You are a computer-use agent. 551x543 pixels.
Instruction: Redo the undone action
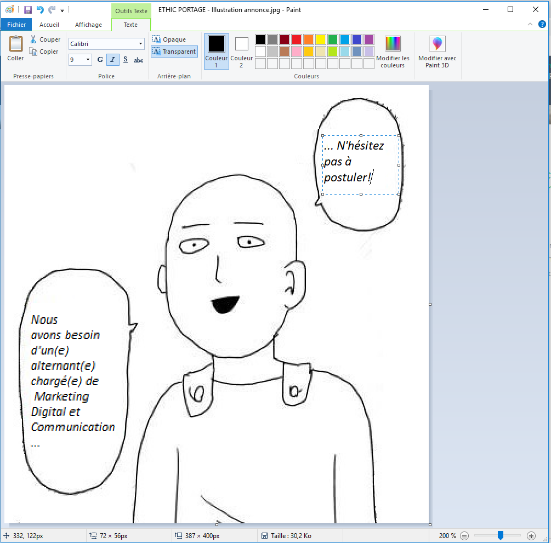[x=52, y=10]
